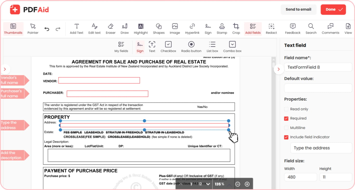Expand the left panel chevron
The width and height of the screenshot is (355, 190).
(5, 69)
